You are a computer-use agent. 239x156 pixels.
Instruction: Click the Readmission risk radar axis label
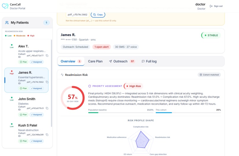162,137
